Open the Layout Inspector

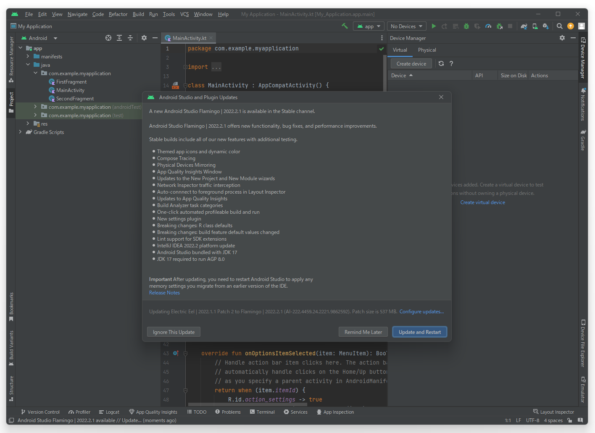[x=554, y=412]
